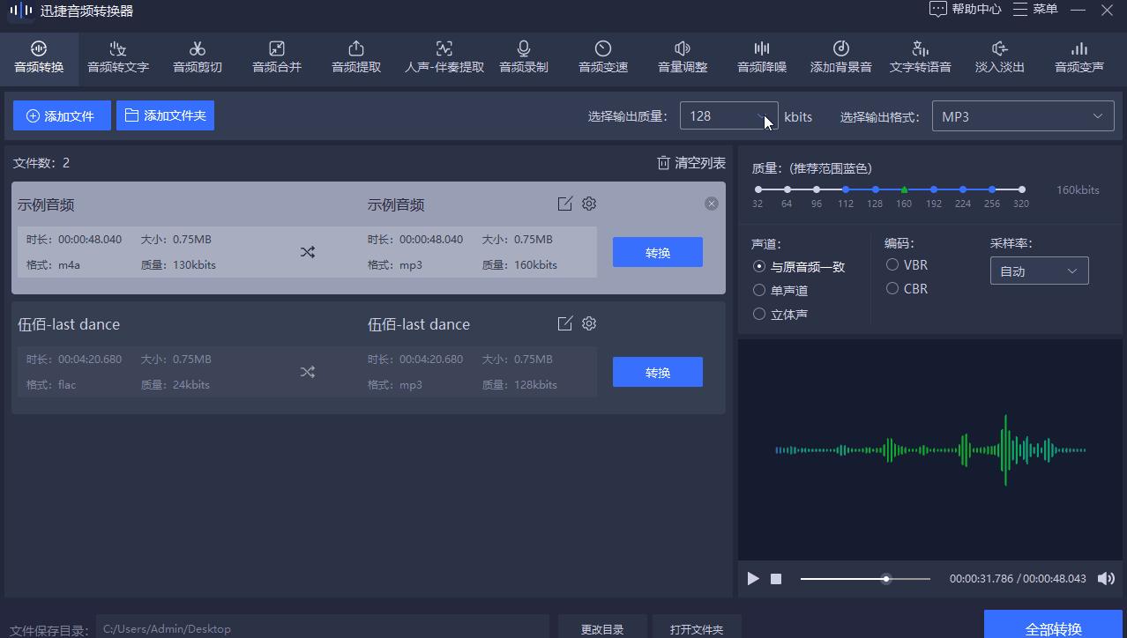Set quality slider to 32

[x=758, y=189]
